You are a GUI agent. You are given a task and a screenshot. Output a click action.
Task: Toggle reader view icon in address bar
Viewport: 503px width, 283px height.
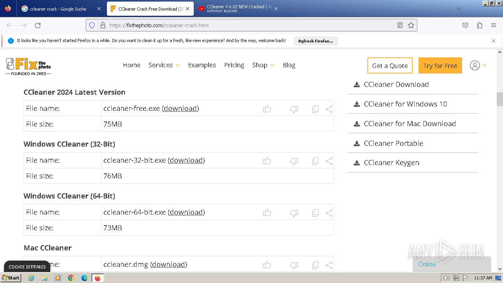tap(400, 25)
